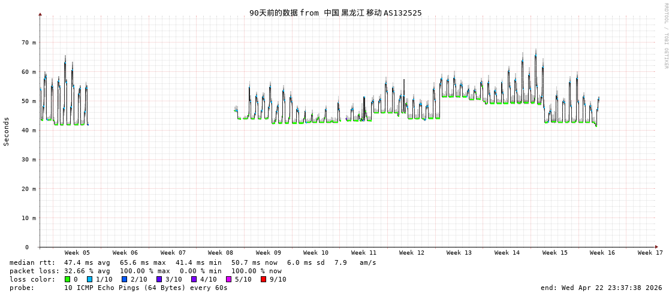The image size is (672, 296).
Task: Click the median rtt statistics row
Action: click(192, 262)
